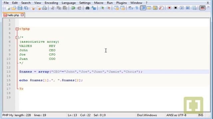Open the Language menu
This screenshot has height=119, width=213.
coord(69,3)
